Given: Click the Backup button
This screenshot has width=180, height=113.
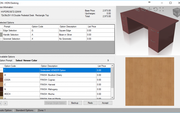Looking at the screenshot, I should [x=75, y=103].
